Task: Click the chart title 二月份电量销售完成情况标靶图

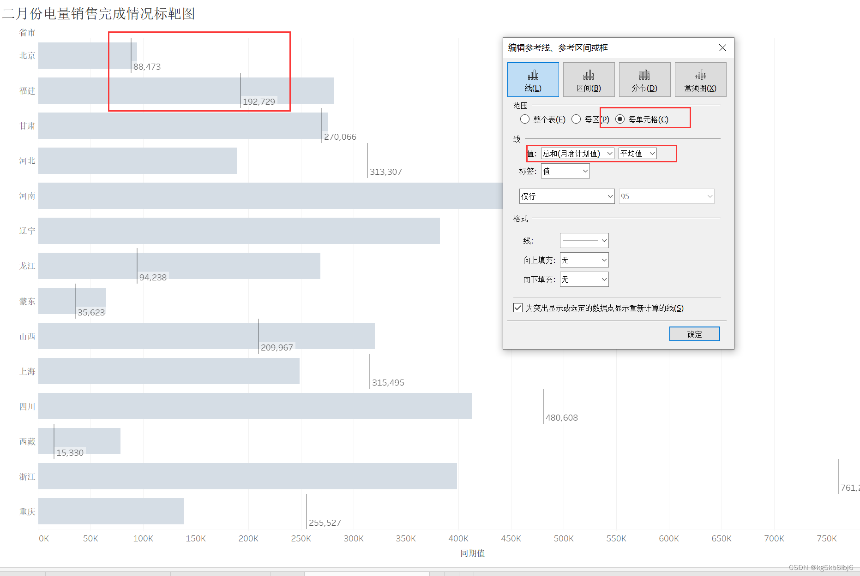Action: (99, 13)
